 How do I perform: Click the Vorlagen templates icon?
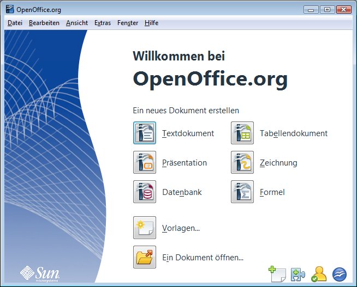pyautogui.click(x=145, y=228)
